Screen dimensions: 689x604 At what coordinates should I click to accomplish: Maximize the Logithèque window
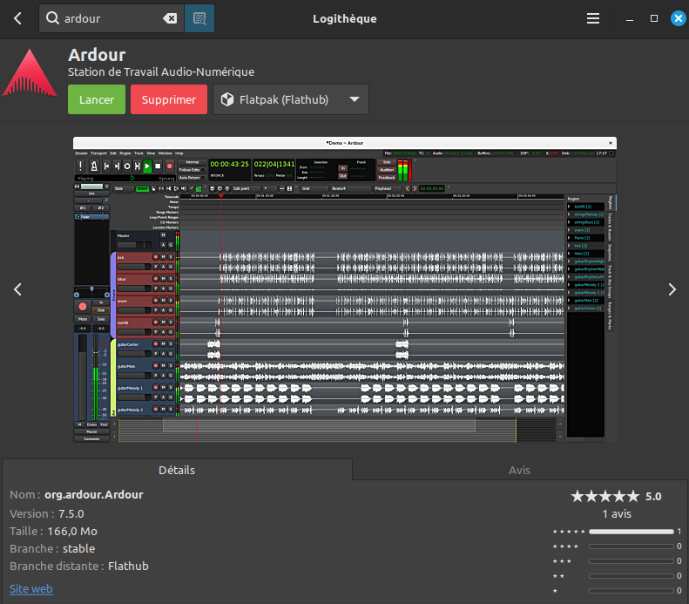tap(654, 18)
